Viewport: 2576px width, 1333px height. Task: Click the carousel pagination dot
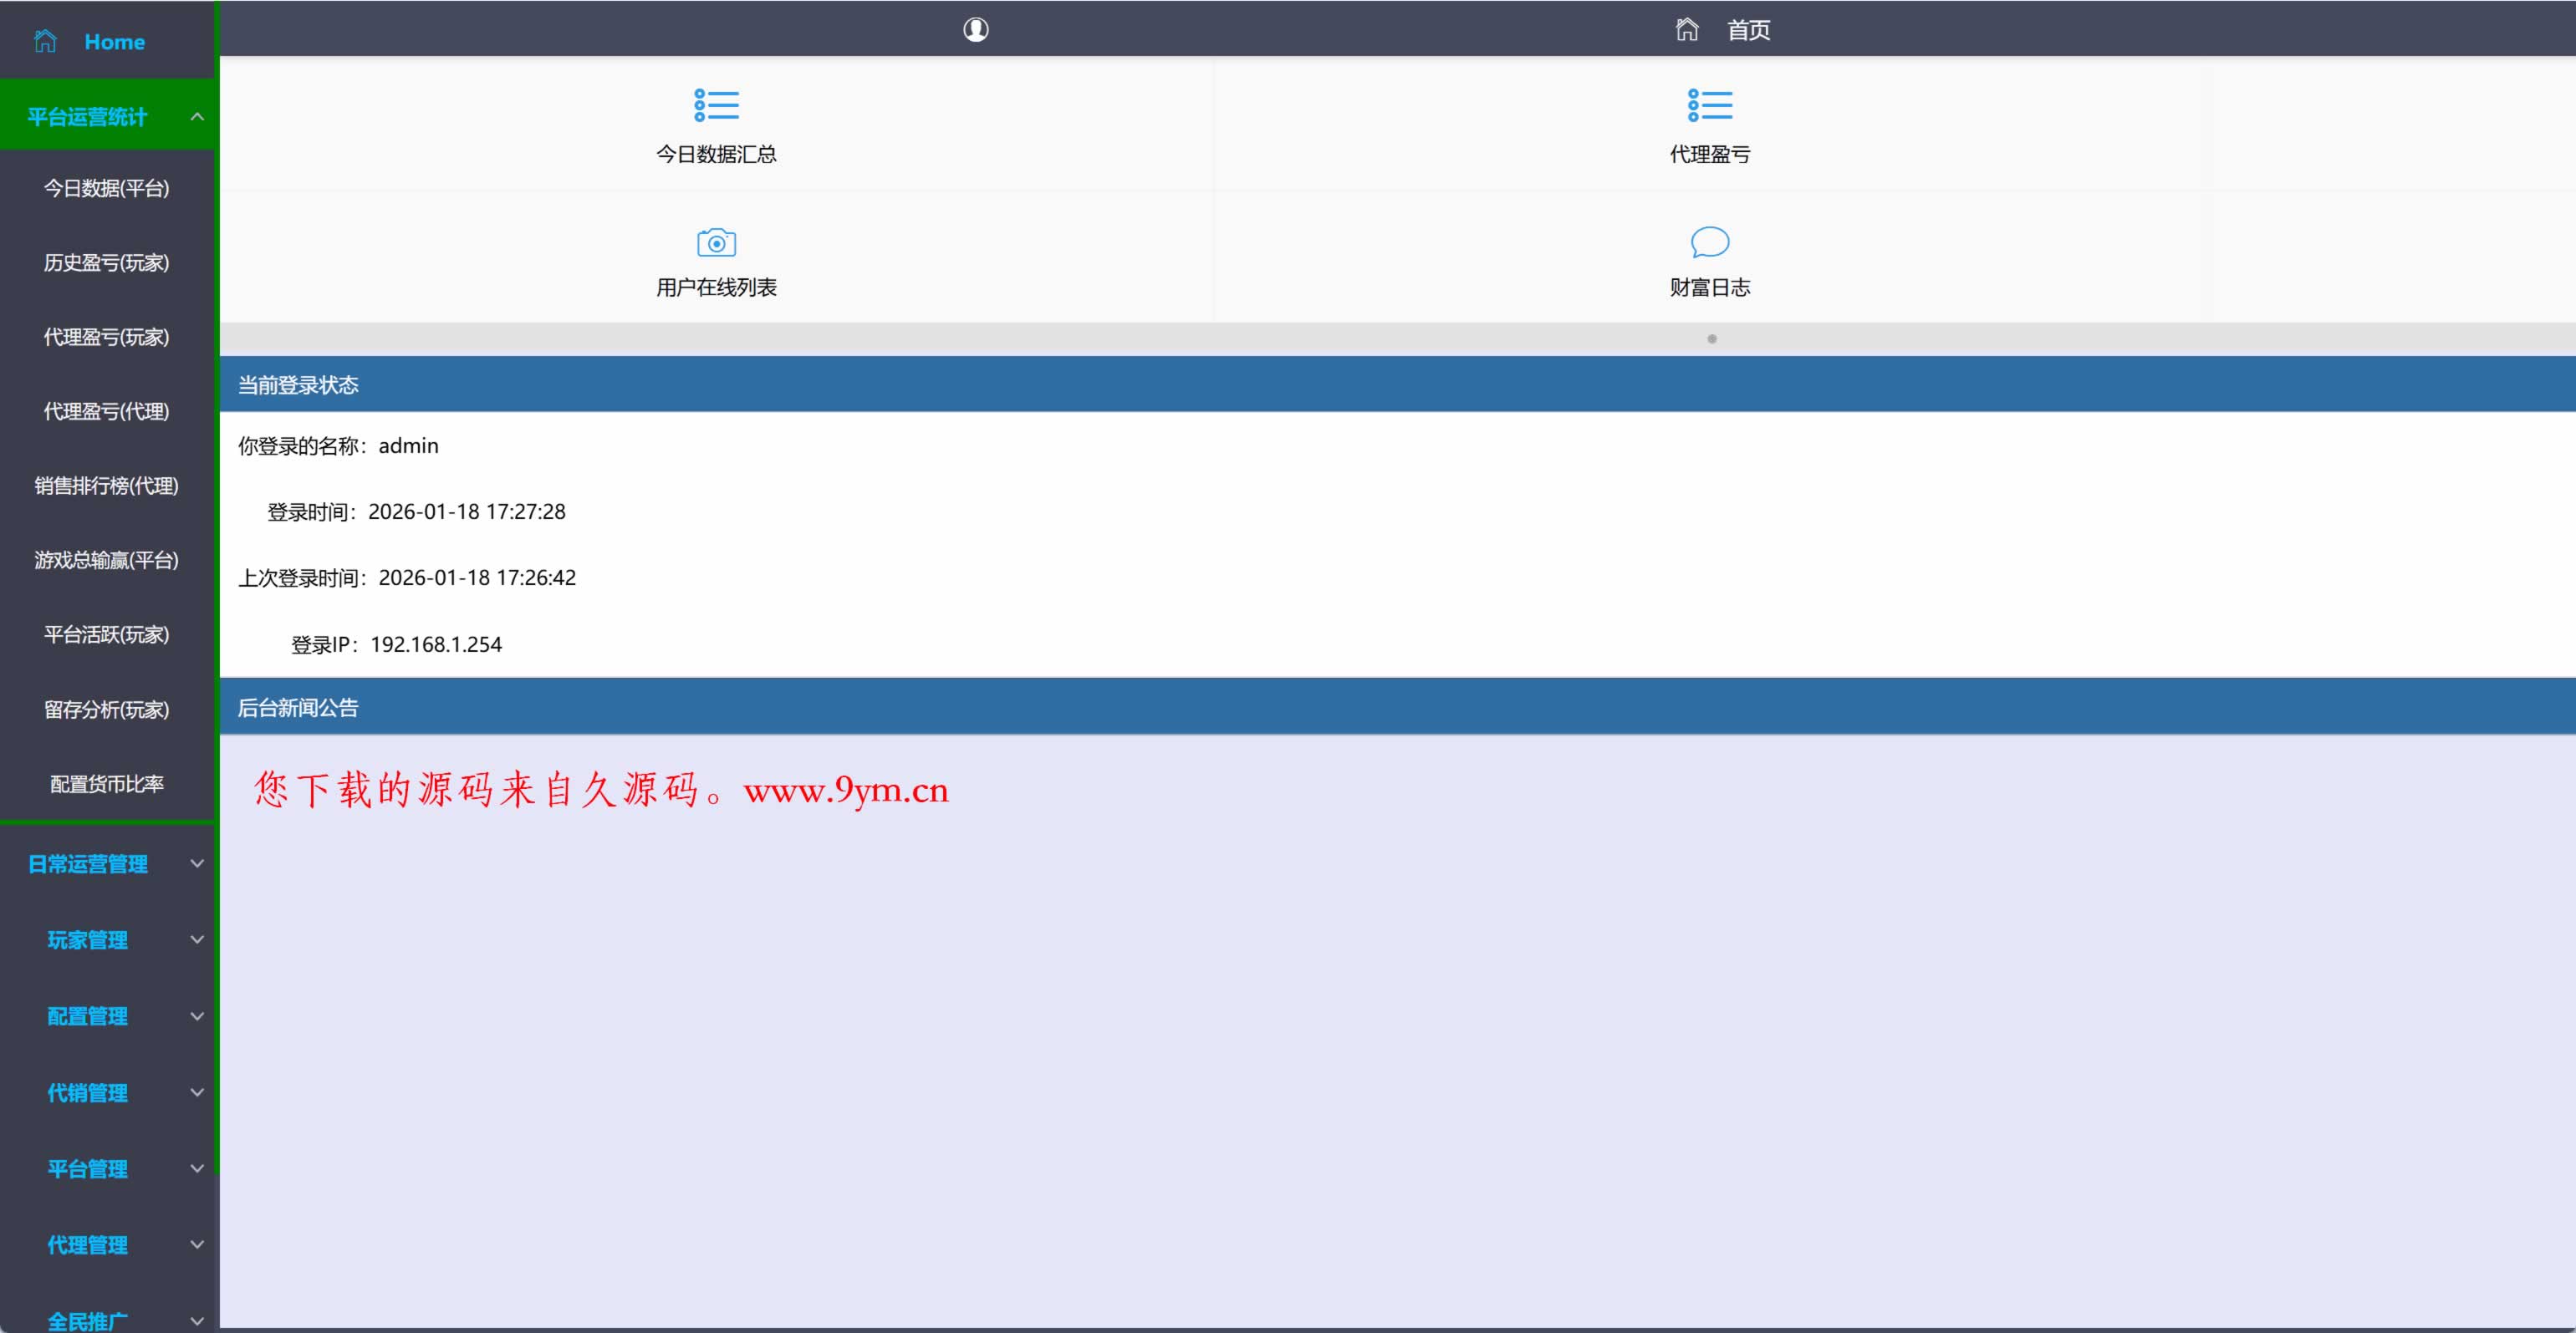point(1711,338)
